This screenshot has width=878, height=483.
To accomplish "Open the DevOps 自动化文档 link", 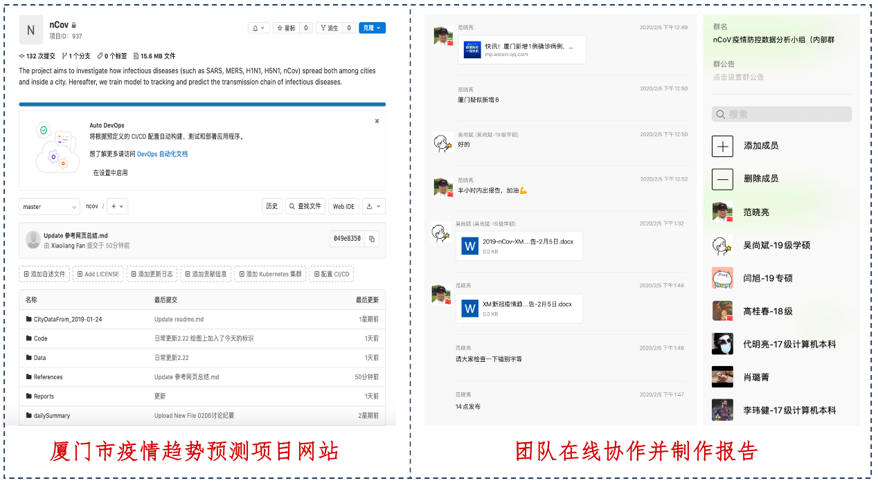I will click(162, 154).
